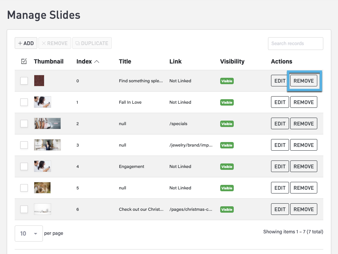
Task: Sort by the Title column header
Action: pyautogui.click(x=125, y=62)
